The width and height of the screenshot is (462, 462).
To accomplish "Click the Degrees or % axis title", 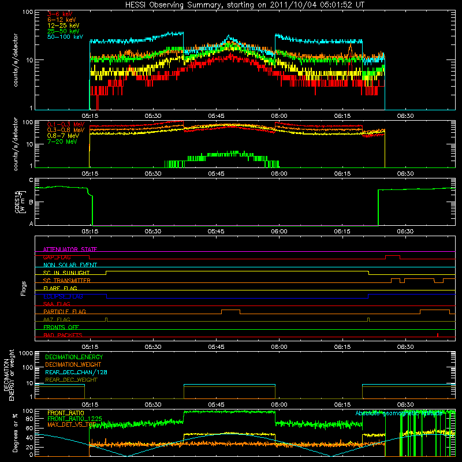I will 15,433.
